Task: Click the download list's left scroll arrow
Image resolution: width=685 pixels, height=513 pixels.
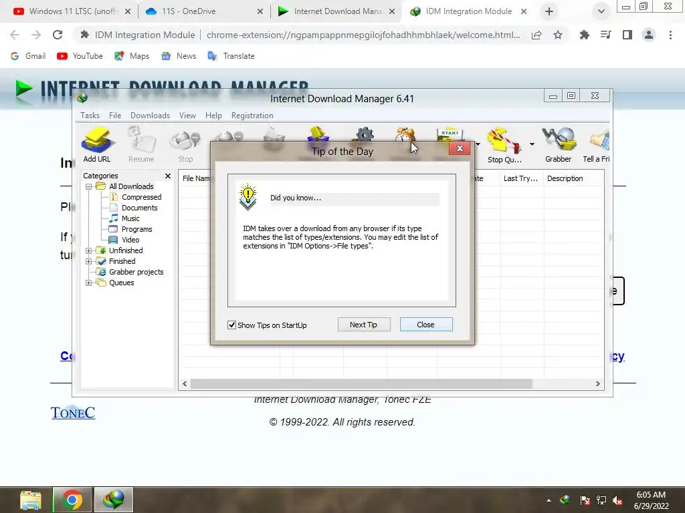Action: (185, 384)
